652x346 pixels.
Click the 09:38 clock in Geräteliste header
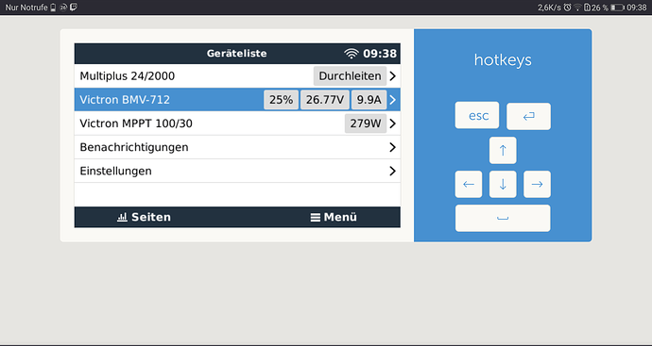[380, 54]
